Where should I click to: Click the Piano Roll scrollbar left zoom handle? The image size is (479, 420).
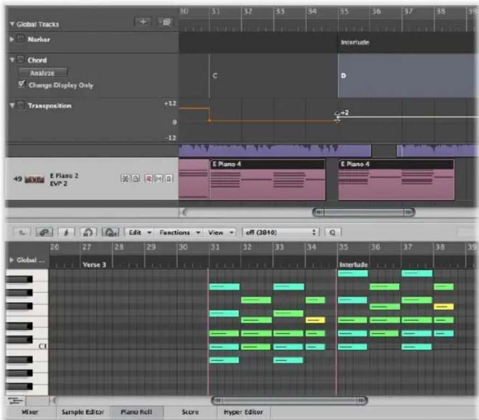point(218,400)
